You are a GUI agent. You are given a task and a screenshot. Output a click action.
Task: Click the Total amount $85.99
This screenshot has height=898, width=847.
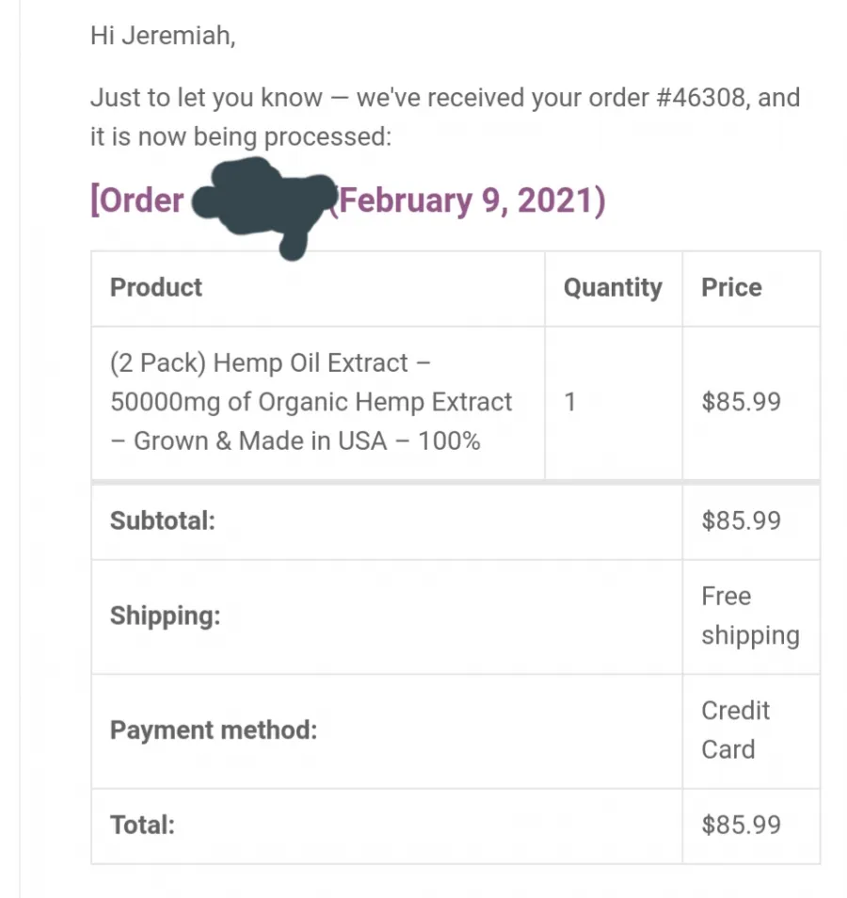741,826
